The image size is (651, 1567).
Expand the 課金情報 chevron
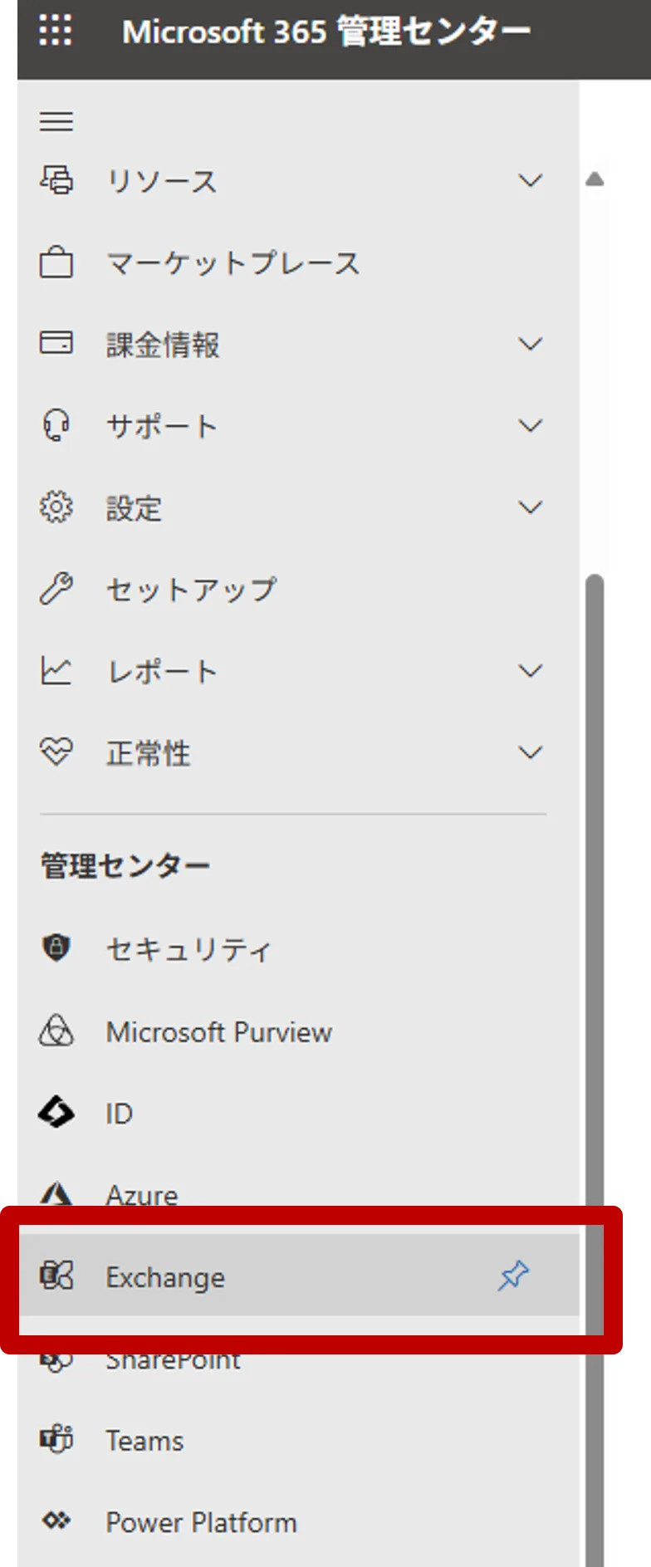(530, 344)
